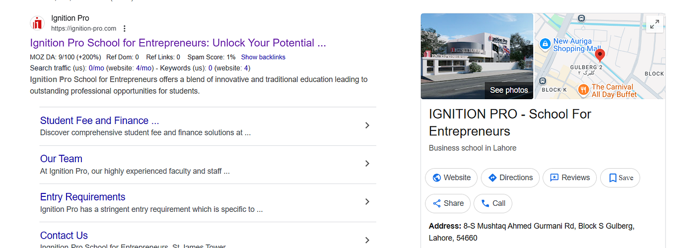This screenshot has height=248, width=695.
Task: Open Reviews for the business
Action: 569,178
